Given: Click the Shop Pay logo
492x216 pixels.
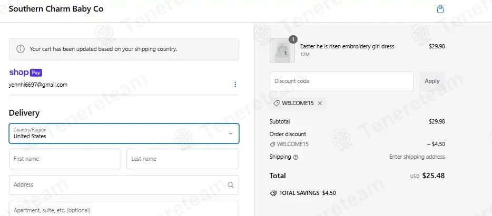Looking at the screenshot, I should (25, 73).
